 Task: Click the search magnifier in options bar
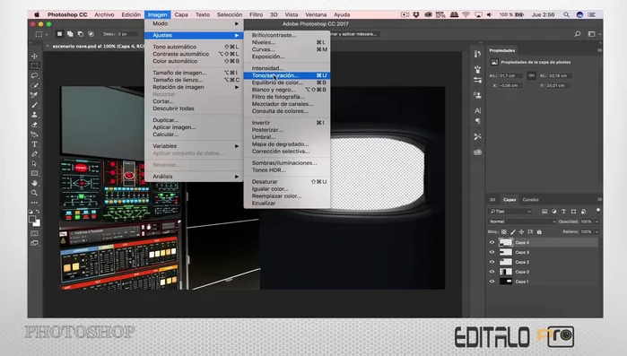tap(578, 34)
